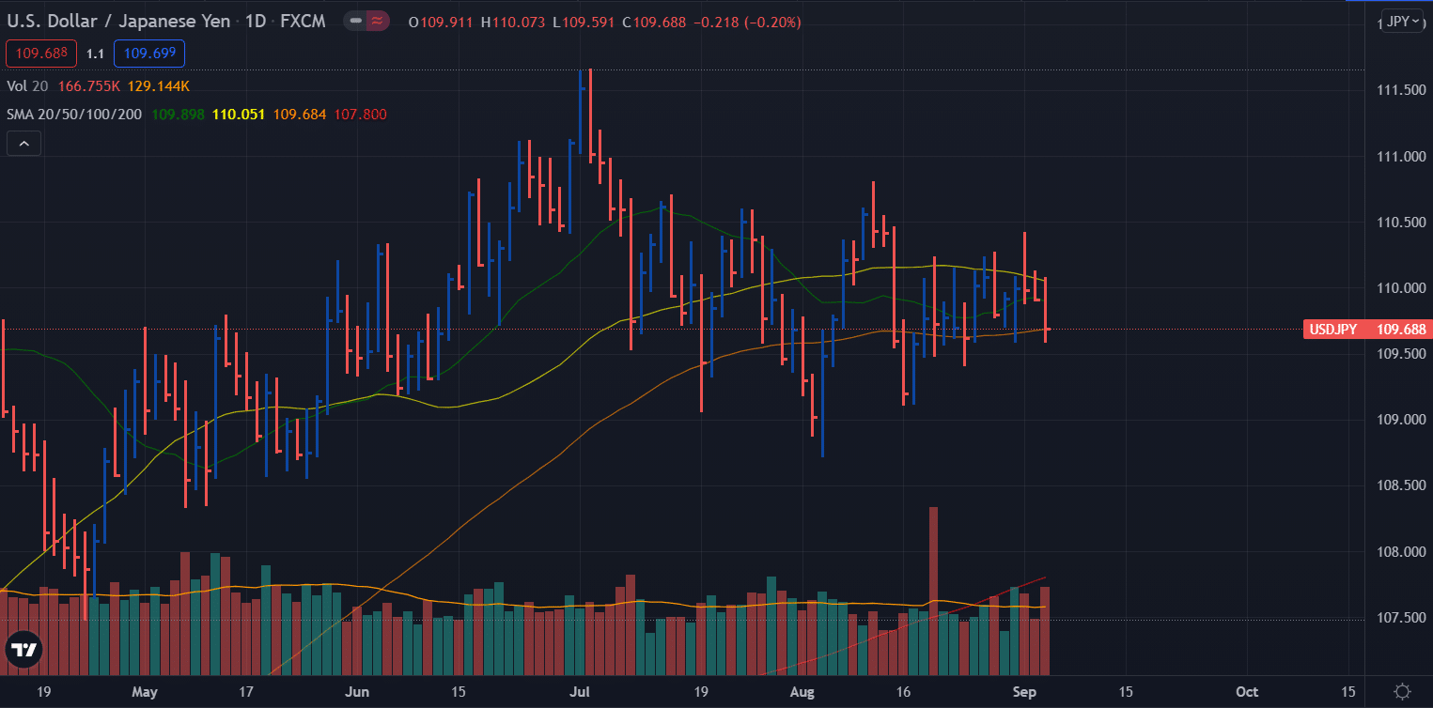Click the volume MA value 129.144K
This screenshot has width=1433, height=708.
tap(159, 85)
